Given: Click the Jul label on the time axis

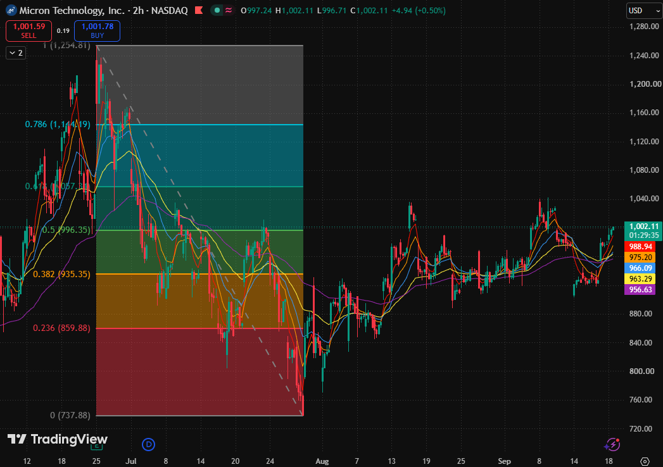Looking at the screenshot, I should click(x=131, y=461).
